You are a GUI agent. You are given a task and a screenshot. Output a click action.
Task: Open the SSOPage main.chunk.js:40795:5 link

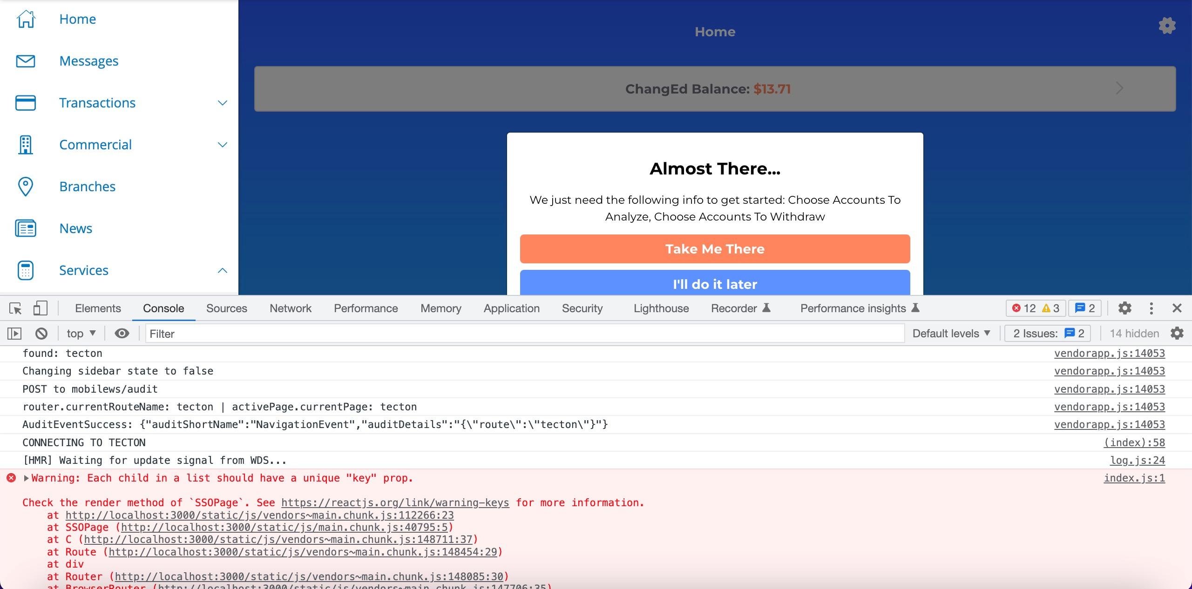click(x=284, y=528)
